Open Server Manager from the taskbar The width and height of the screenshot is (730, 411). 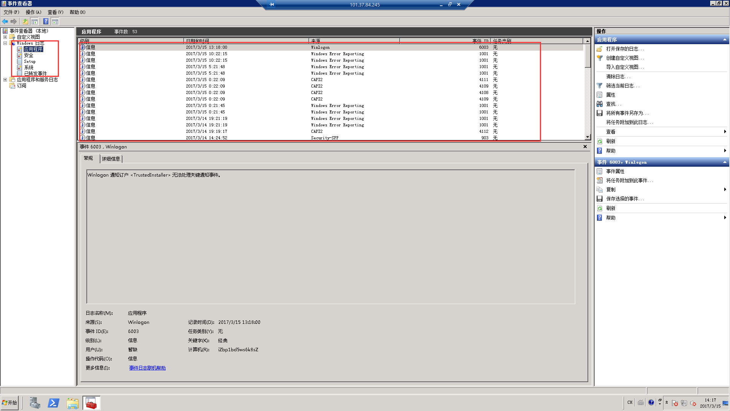click(35, 403)
